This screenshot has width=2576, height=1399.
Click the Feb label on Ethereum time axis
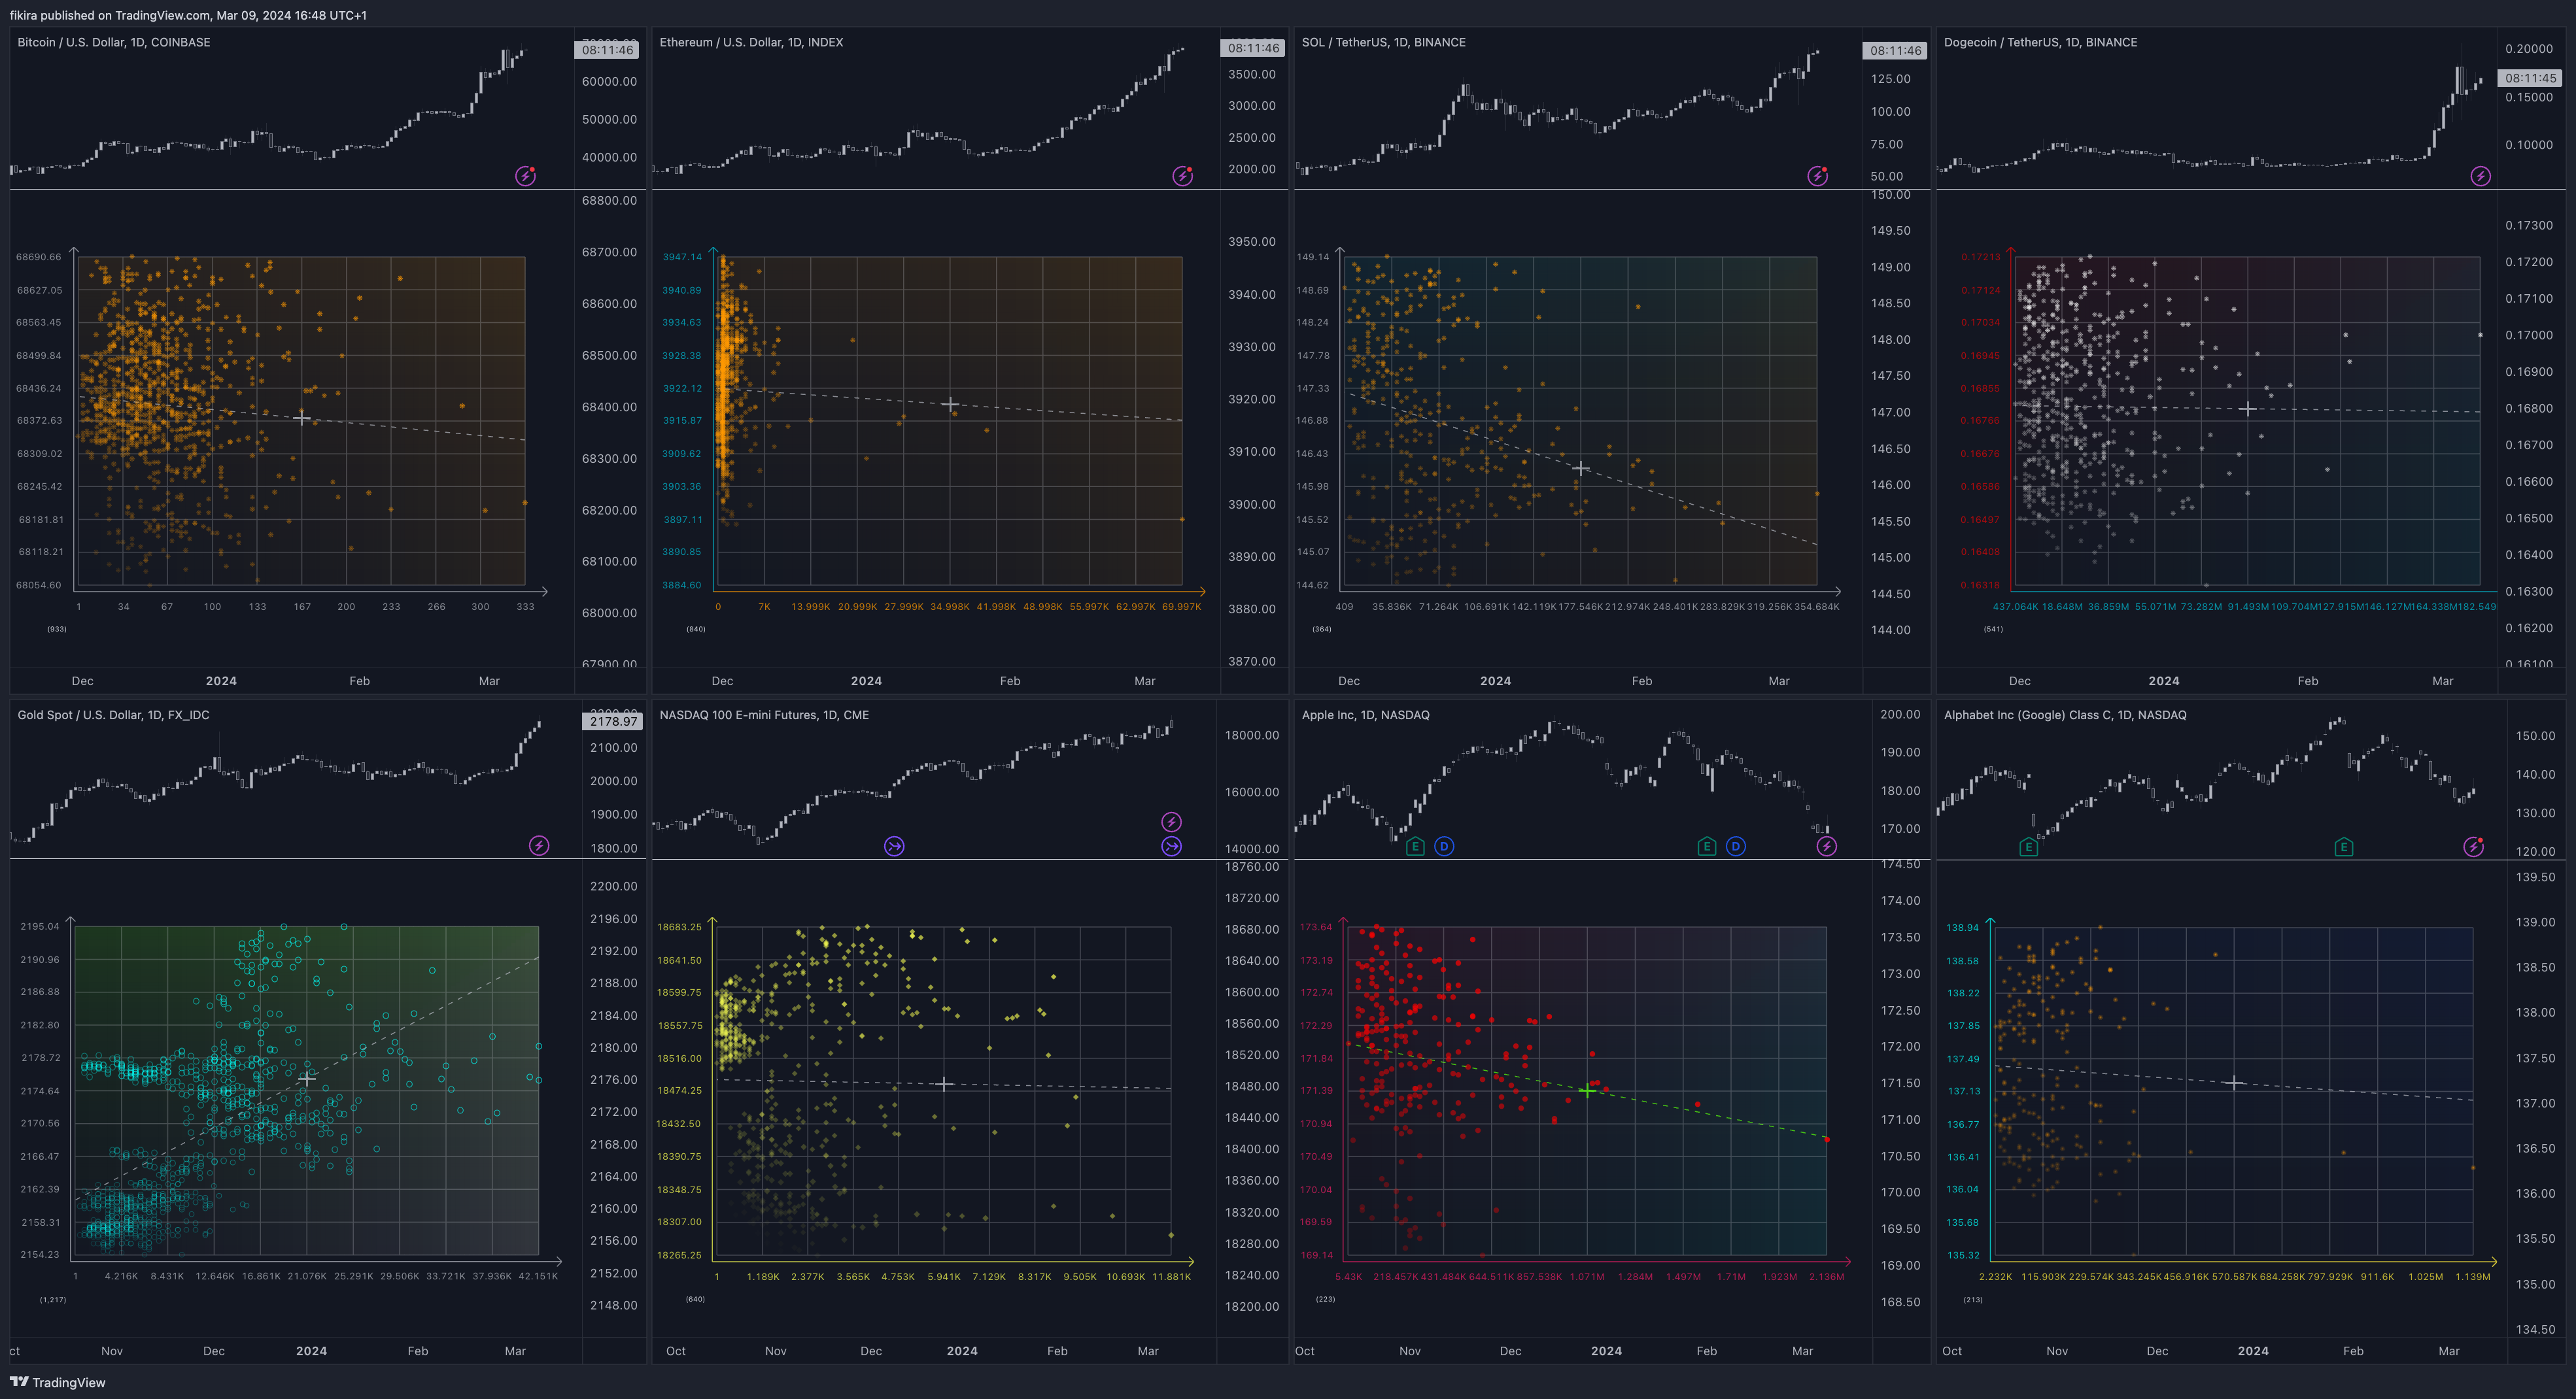[x=1010, y=681]
